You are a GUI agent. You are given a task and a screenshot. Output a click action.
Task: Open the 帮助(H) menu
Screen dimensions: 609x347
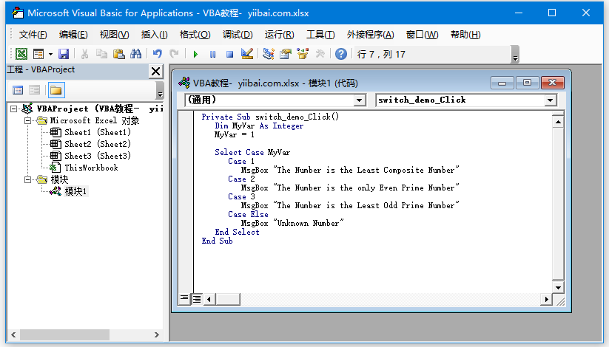coord(465,35)
